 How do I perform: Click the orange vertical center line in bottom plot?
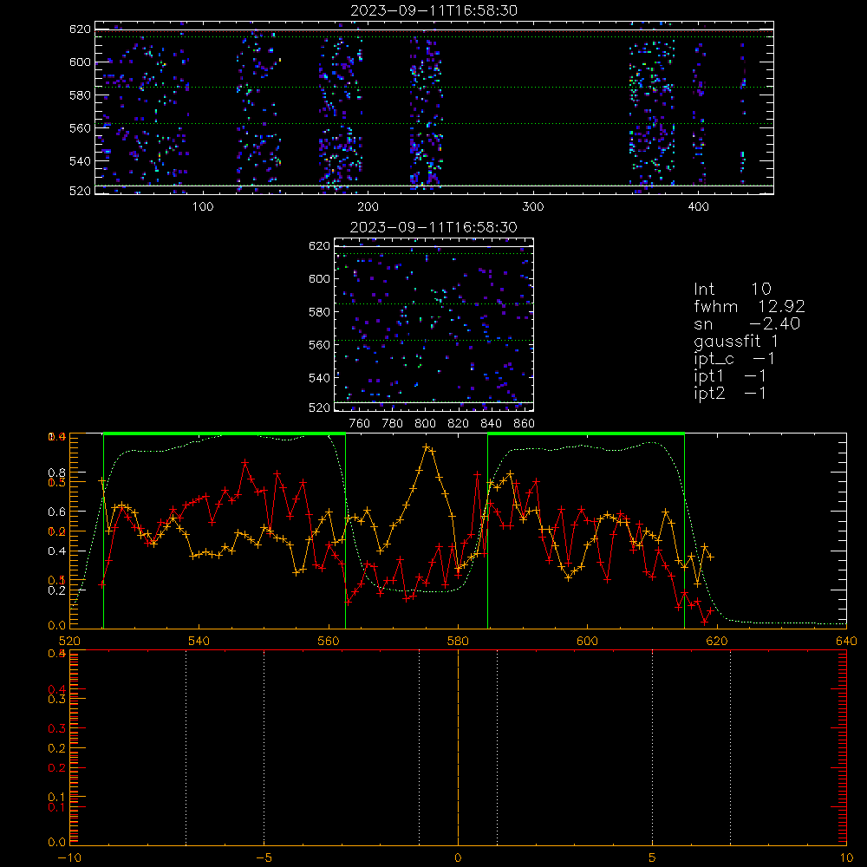(458, 747)
